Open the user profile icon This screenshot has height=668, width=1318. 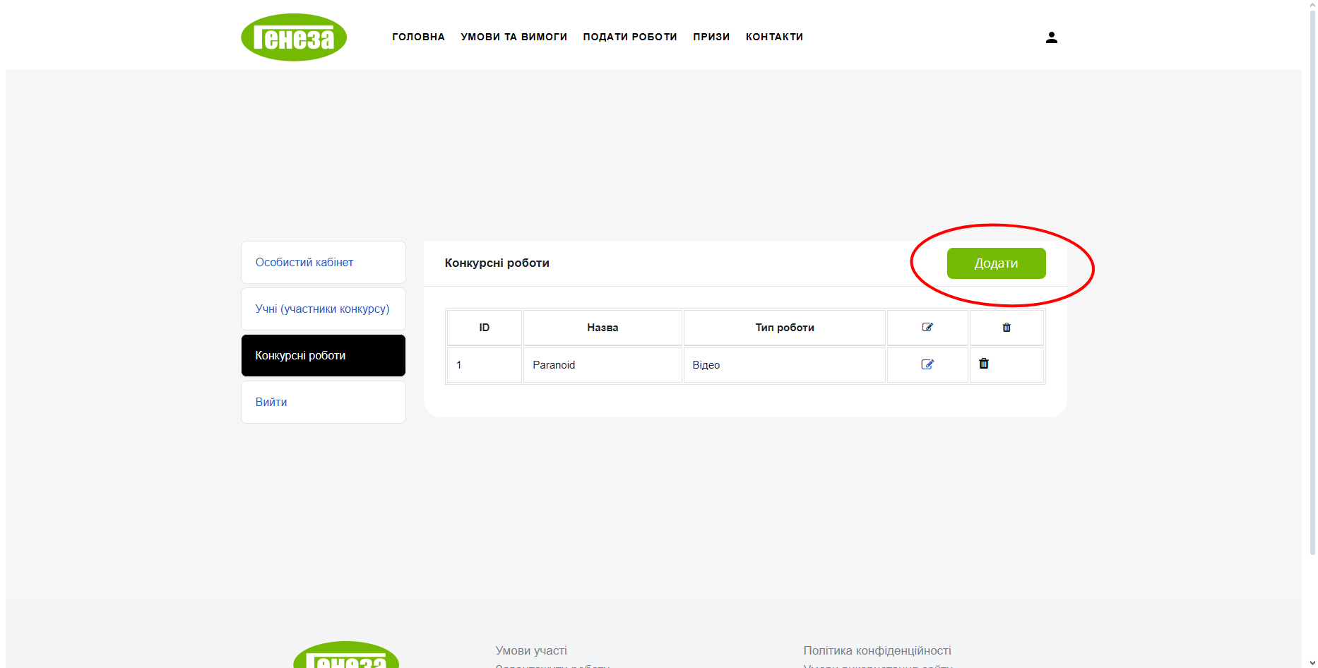pyautogui.click(x=1051, y=37)
